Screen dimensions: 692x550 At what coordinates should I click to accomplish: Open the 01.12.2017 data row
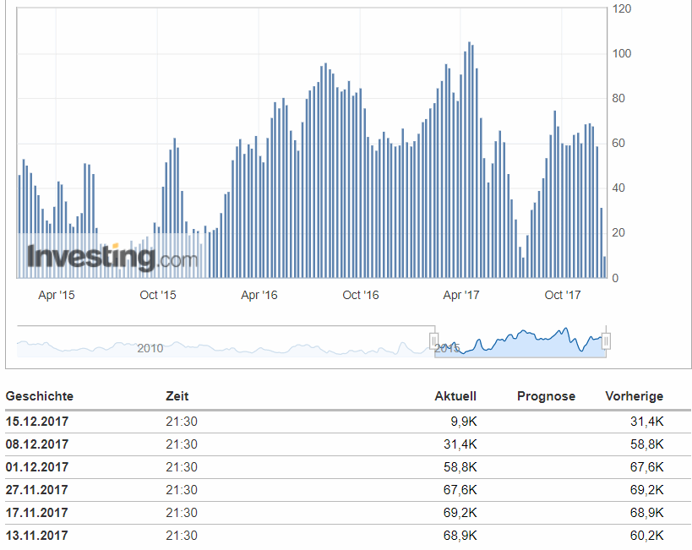[x=37, y=466]
